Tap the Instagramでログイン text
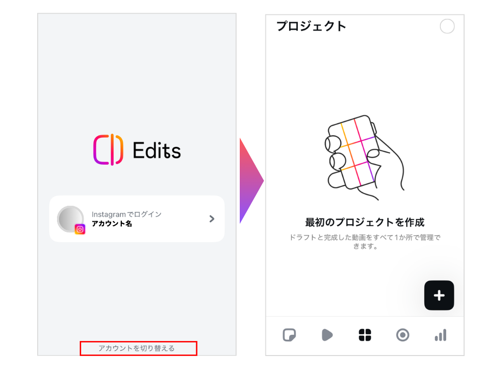Image resolution: width=495 pixels, height=371 pixels. 127,214
